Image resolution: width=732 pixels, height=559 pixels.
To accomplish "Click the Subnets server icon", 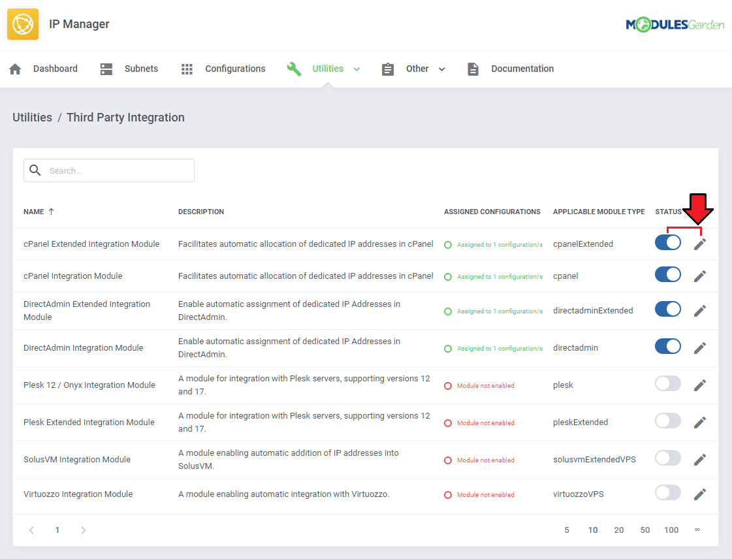I will 106,69.
